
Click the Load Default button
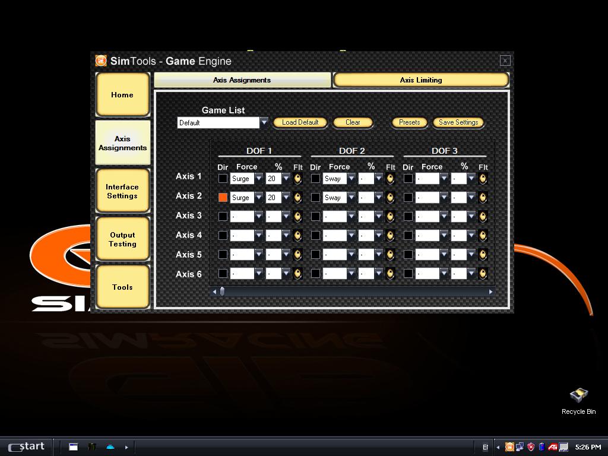point(300,122)
